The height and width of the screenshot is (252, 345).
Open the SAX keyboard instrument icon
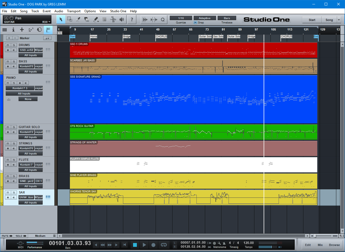pyautogui.click(x=48, y=197)
